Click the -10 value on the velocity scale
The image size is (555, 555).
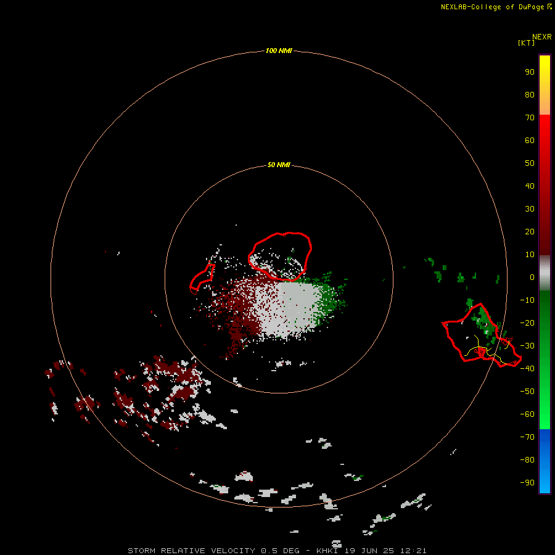(527, 300)
